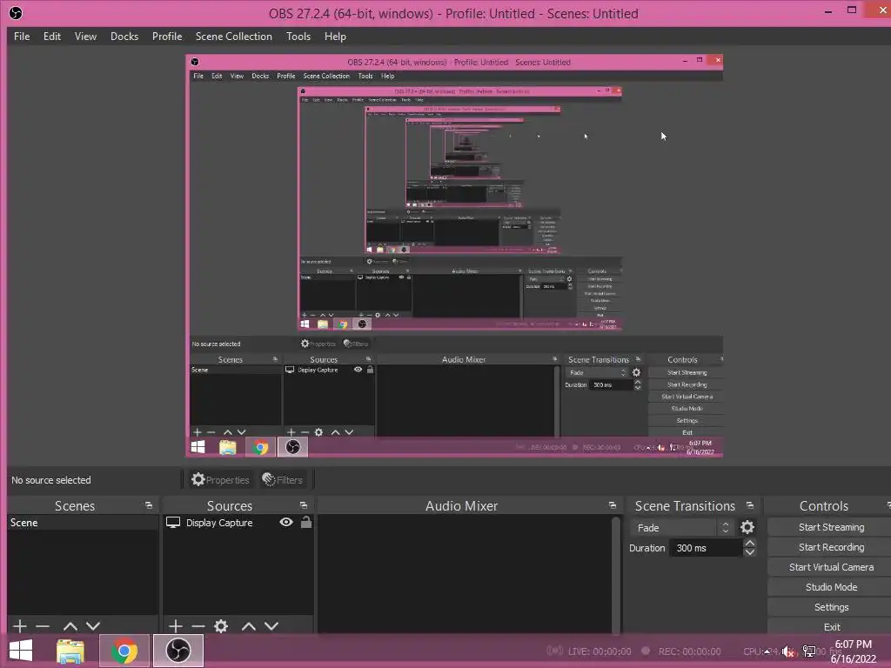Click the LIVE: 00:00:00 status
The width and height of the screenshot is (891, 668).
589,651
